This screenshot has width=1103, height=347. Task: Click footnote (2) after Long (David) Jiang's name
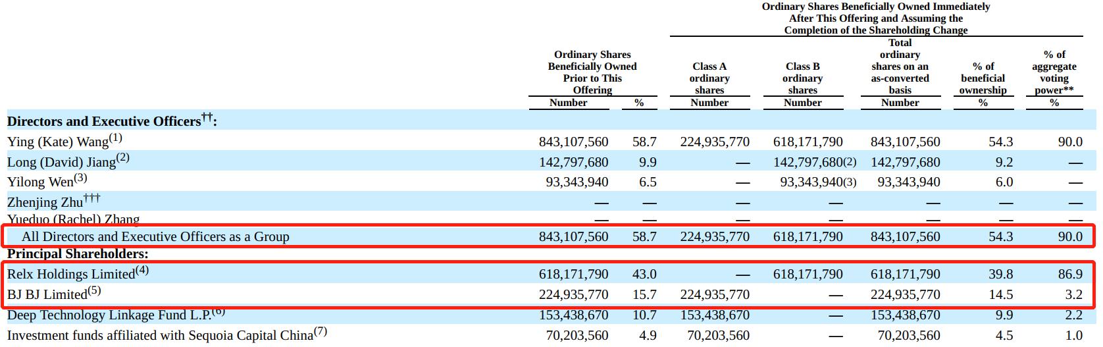pyautogui.click(x=123, y=158)
